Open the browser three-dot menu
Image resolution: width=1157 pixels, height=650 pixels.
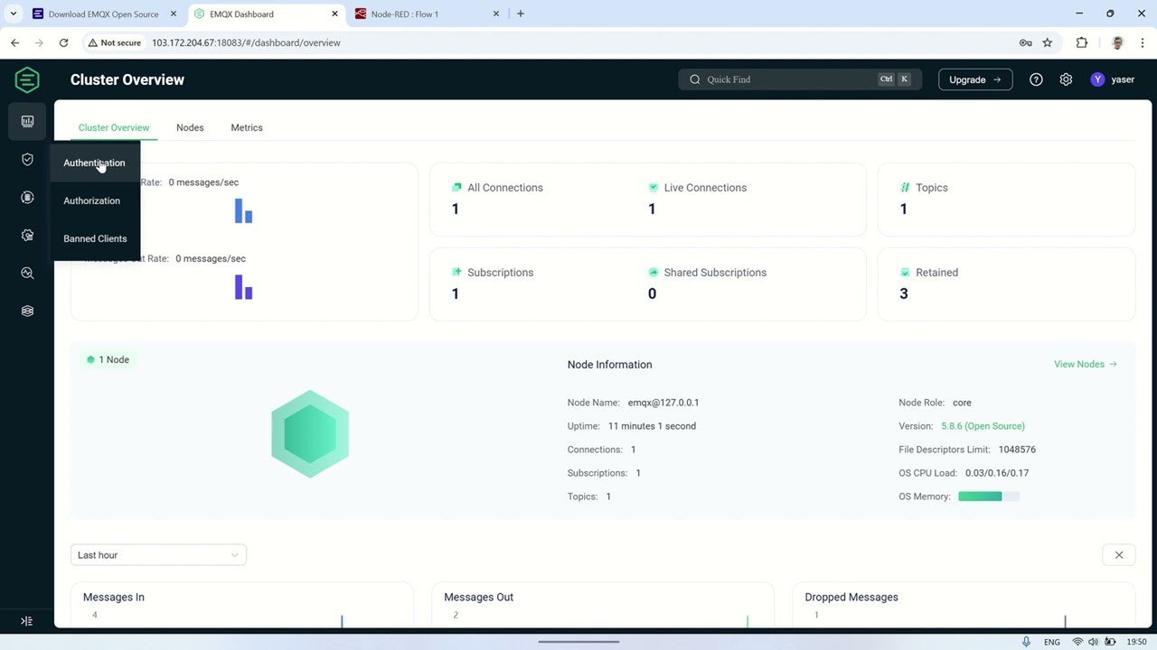tap(1143, 42)
